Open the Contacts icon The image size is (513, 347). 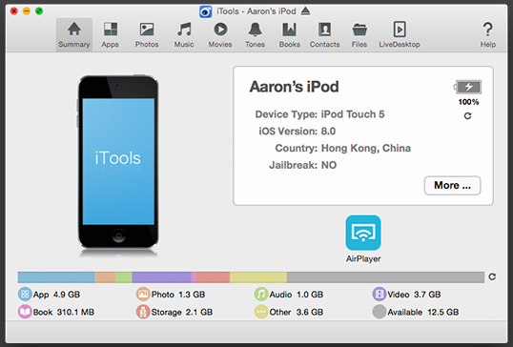(324, 30)
